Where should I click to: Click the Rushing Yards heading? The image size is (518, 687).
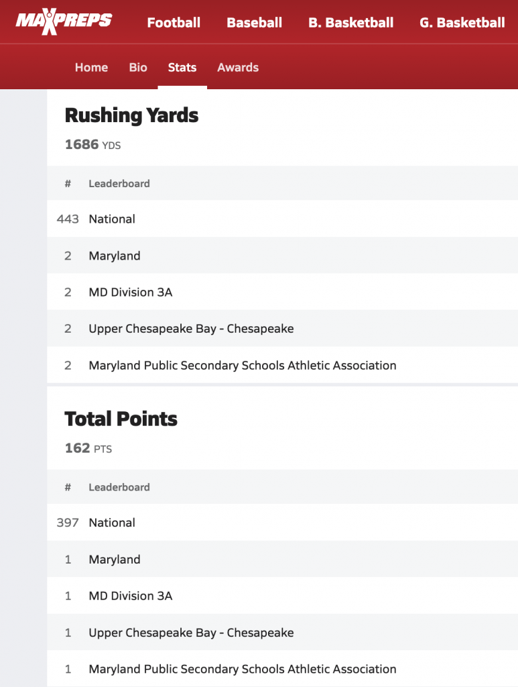click(x=131, y=115)
